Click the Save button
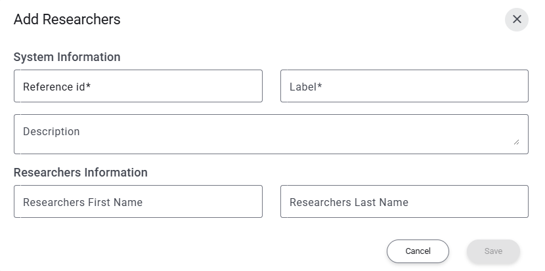The height and width of the screenshot is (271, 545). click(x=493, y=251)
